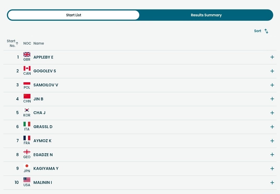This screenshot has width=280, height=194.
Task: Expand the APPLEBY E row details
Action: 272,57
